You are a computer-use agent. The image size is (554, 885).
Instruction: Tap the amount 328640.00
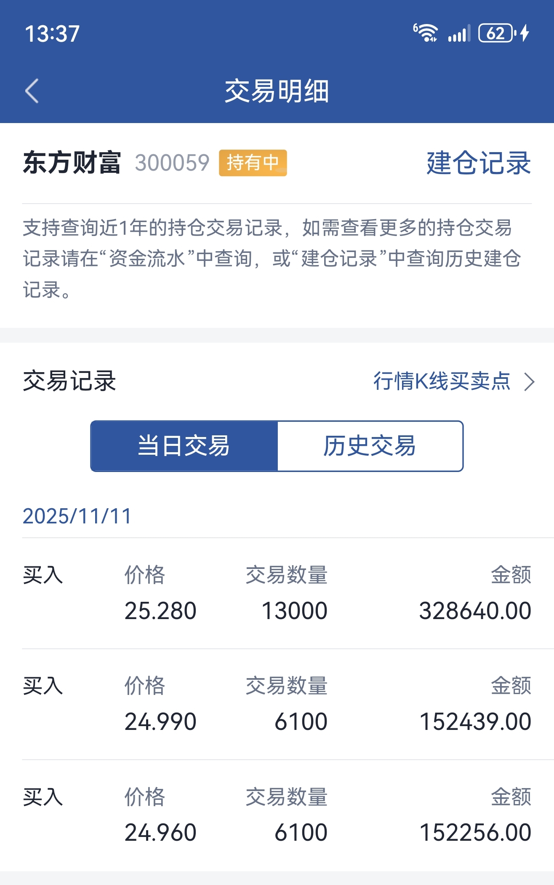475,611
